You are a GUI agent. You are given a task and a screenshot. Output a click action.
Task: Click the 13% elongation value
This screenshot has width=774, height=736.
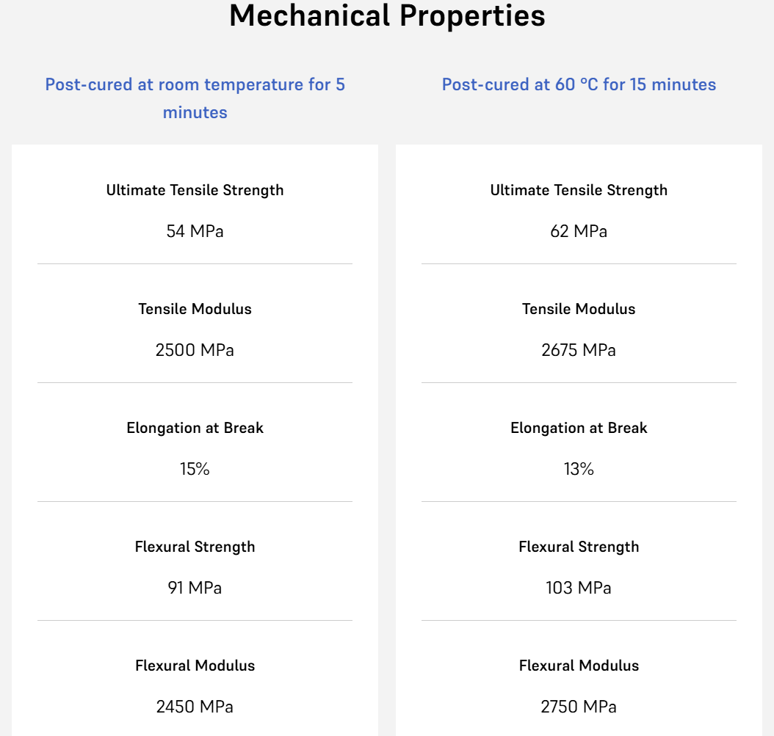pyautogui.click(x=579, y=469)
